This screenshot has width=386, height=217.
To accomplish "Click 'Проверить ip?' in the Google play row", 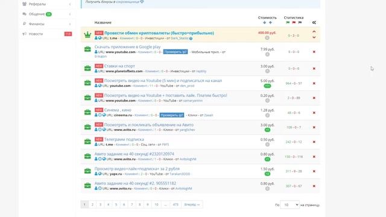I will click(176, 52).
